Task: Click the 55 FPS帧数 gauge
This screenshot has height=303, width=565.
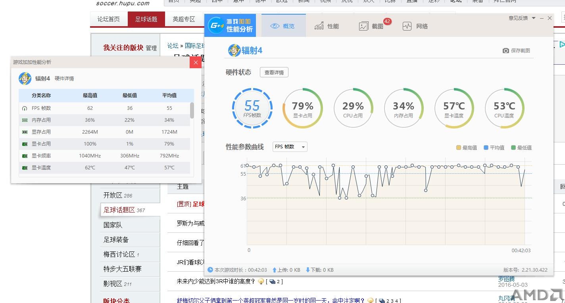Action: (x=252, y=108)
